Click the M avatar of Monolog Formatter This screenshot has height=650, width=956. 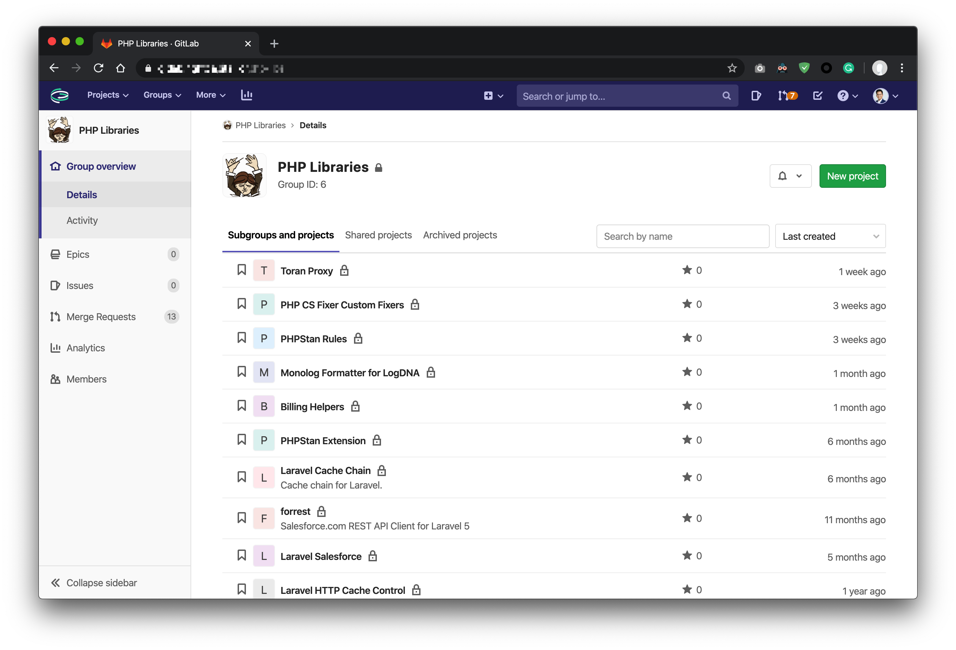pos(264,372)
